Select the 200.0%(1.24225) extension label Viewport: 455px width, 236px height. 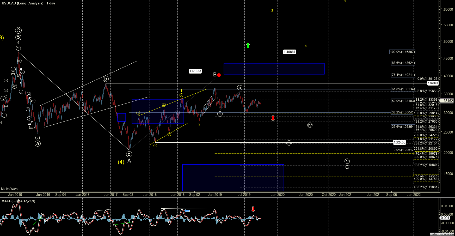click(x=426, y=135)
